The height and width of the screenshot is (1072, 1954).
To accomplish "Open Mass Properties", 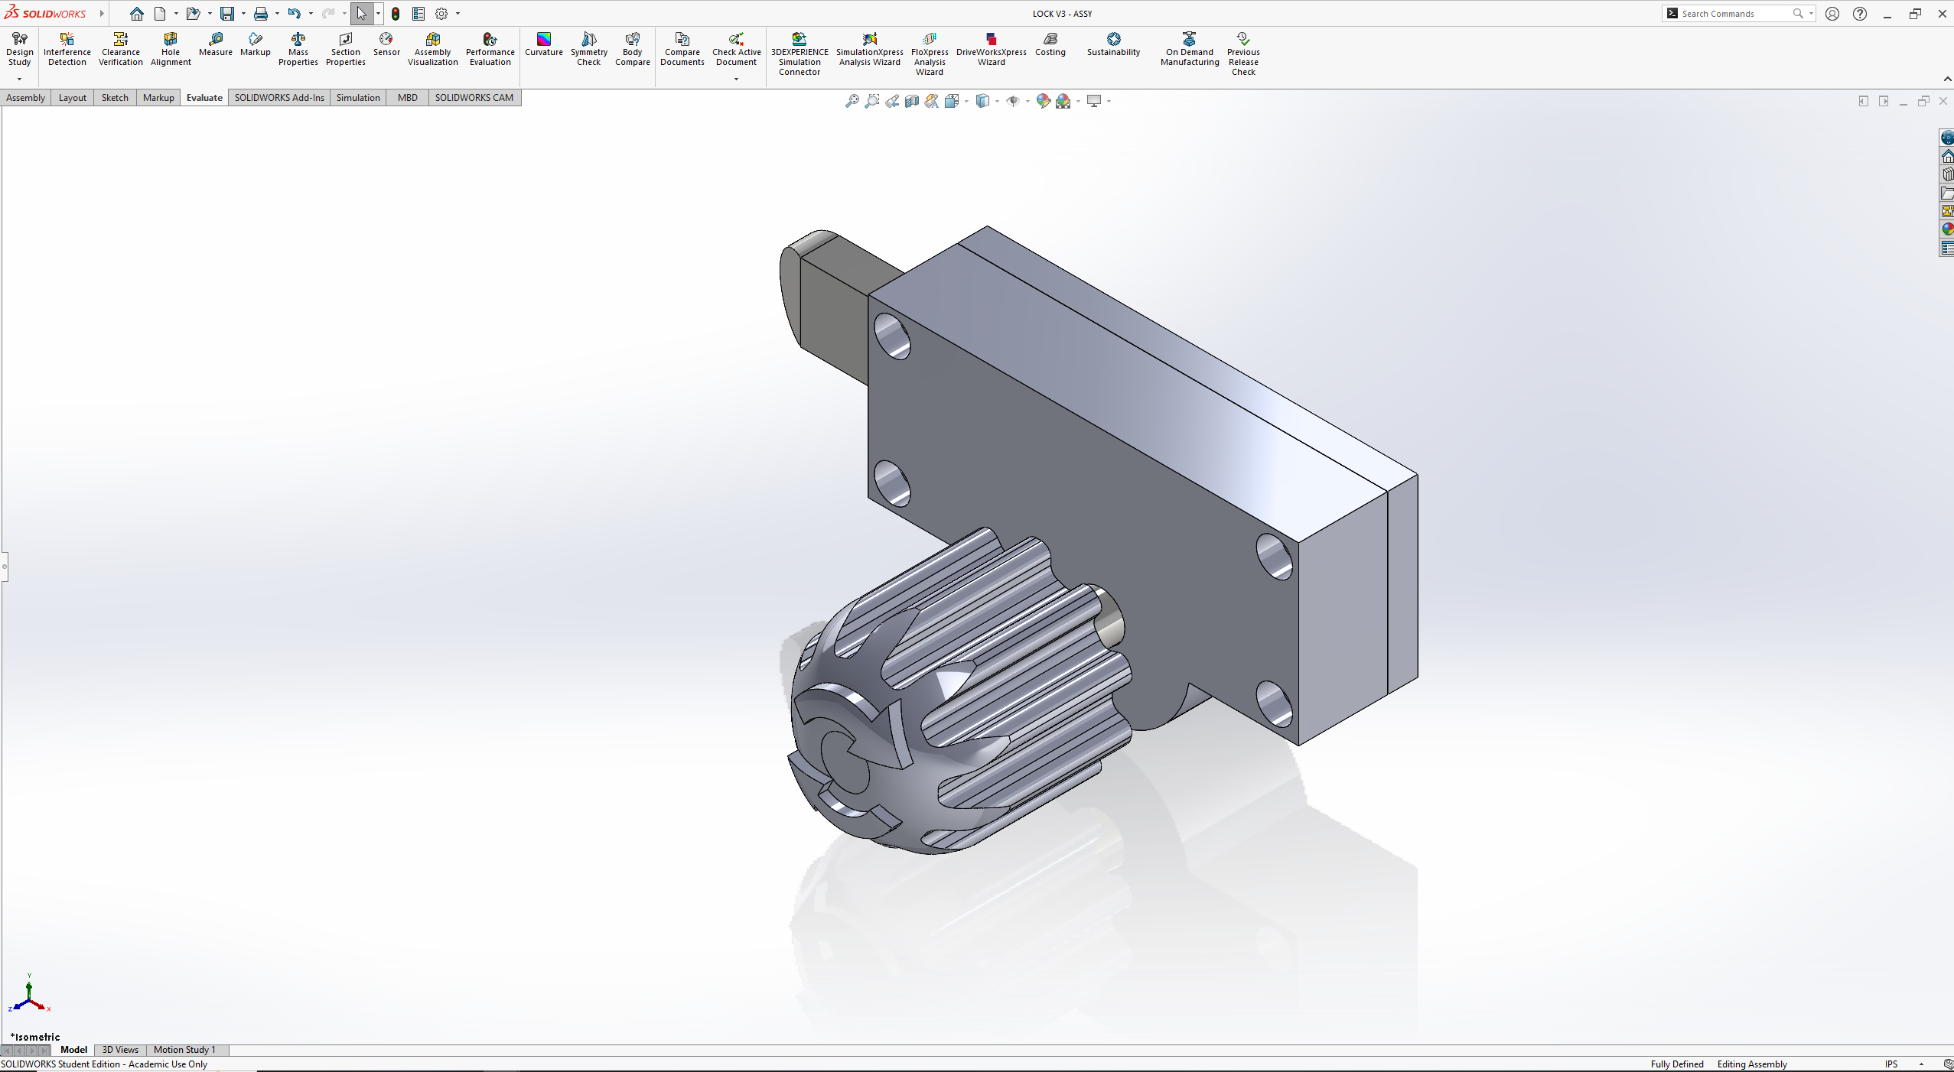I will click(x=298, y=49).
